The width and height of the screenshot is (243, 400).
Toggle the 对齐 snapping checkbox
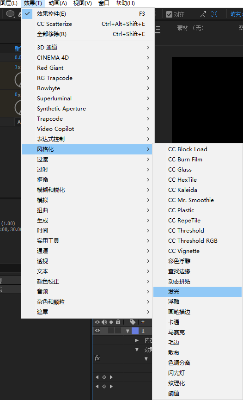point(169,14)
